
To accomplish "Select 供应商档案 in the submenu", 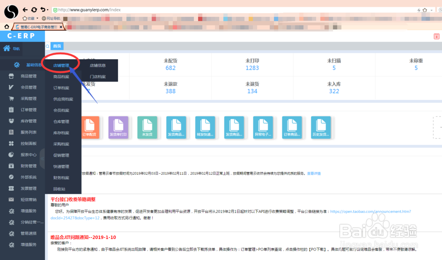I will (63, 99).
